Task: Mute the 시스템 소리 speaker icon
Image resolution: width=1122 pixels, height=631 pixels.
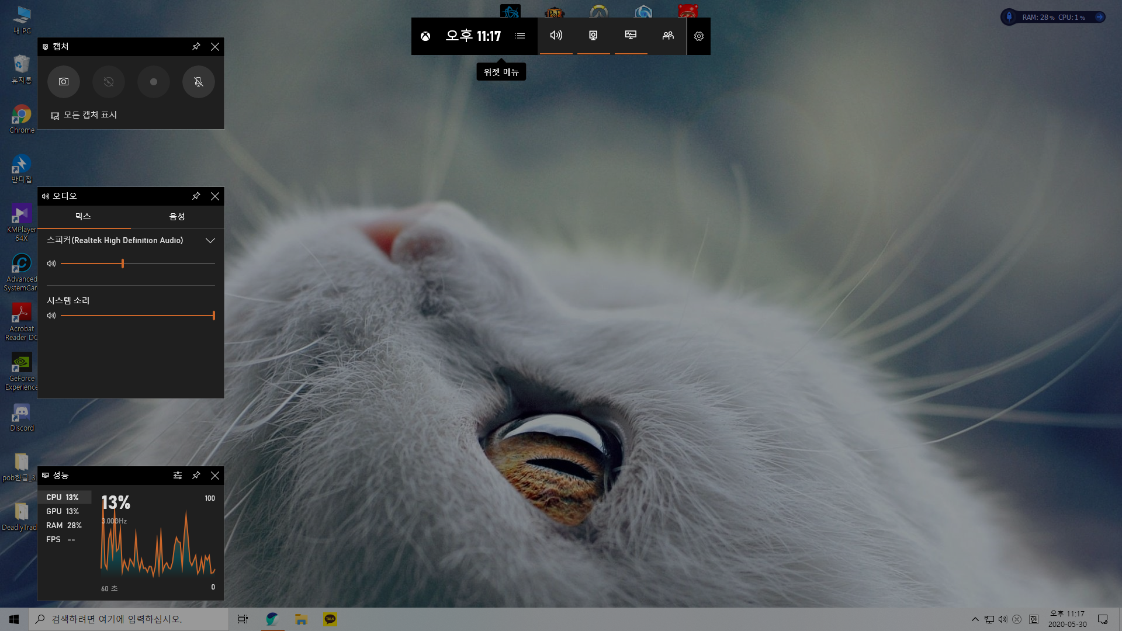Action: (51, 315)
